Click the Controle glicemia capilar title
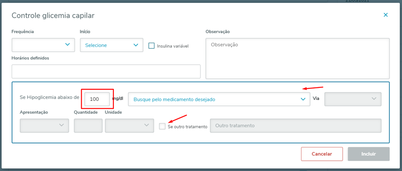 click(x=53, y=16)
